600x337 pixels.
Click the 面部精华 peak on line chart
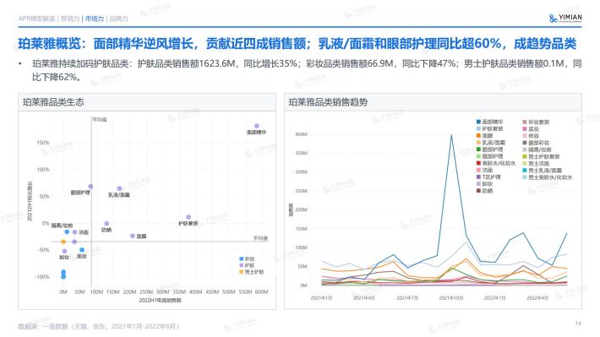451,135
